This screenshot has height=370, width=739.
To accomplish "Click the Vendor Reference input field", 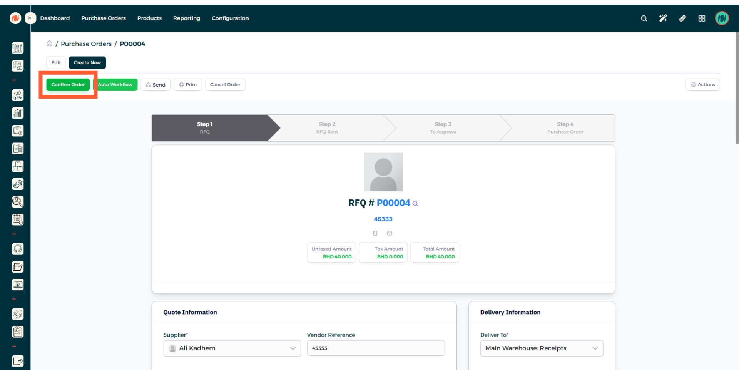I will [376, 348].
